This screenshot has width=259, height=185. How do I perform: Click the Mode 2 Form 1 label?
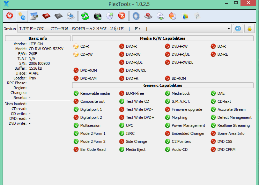point(93,133)
